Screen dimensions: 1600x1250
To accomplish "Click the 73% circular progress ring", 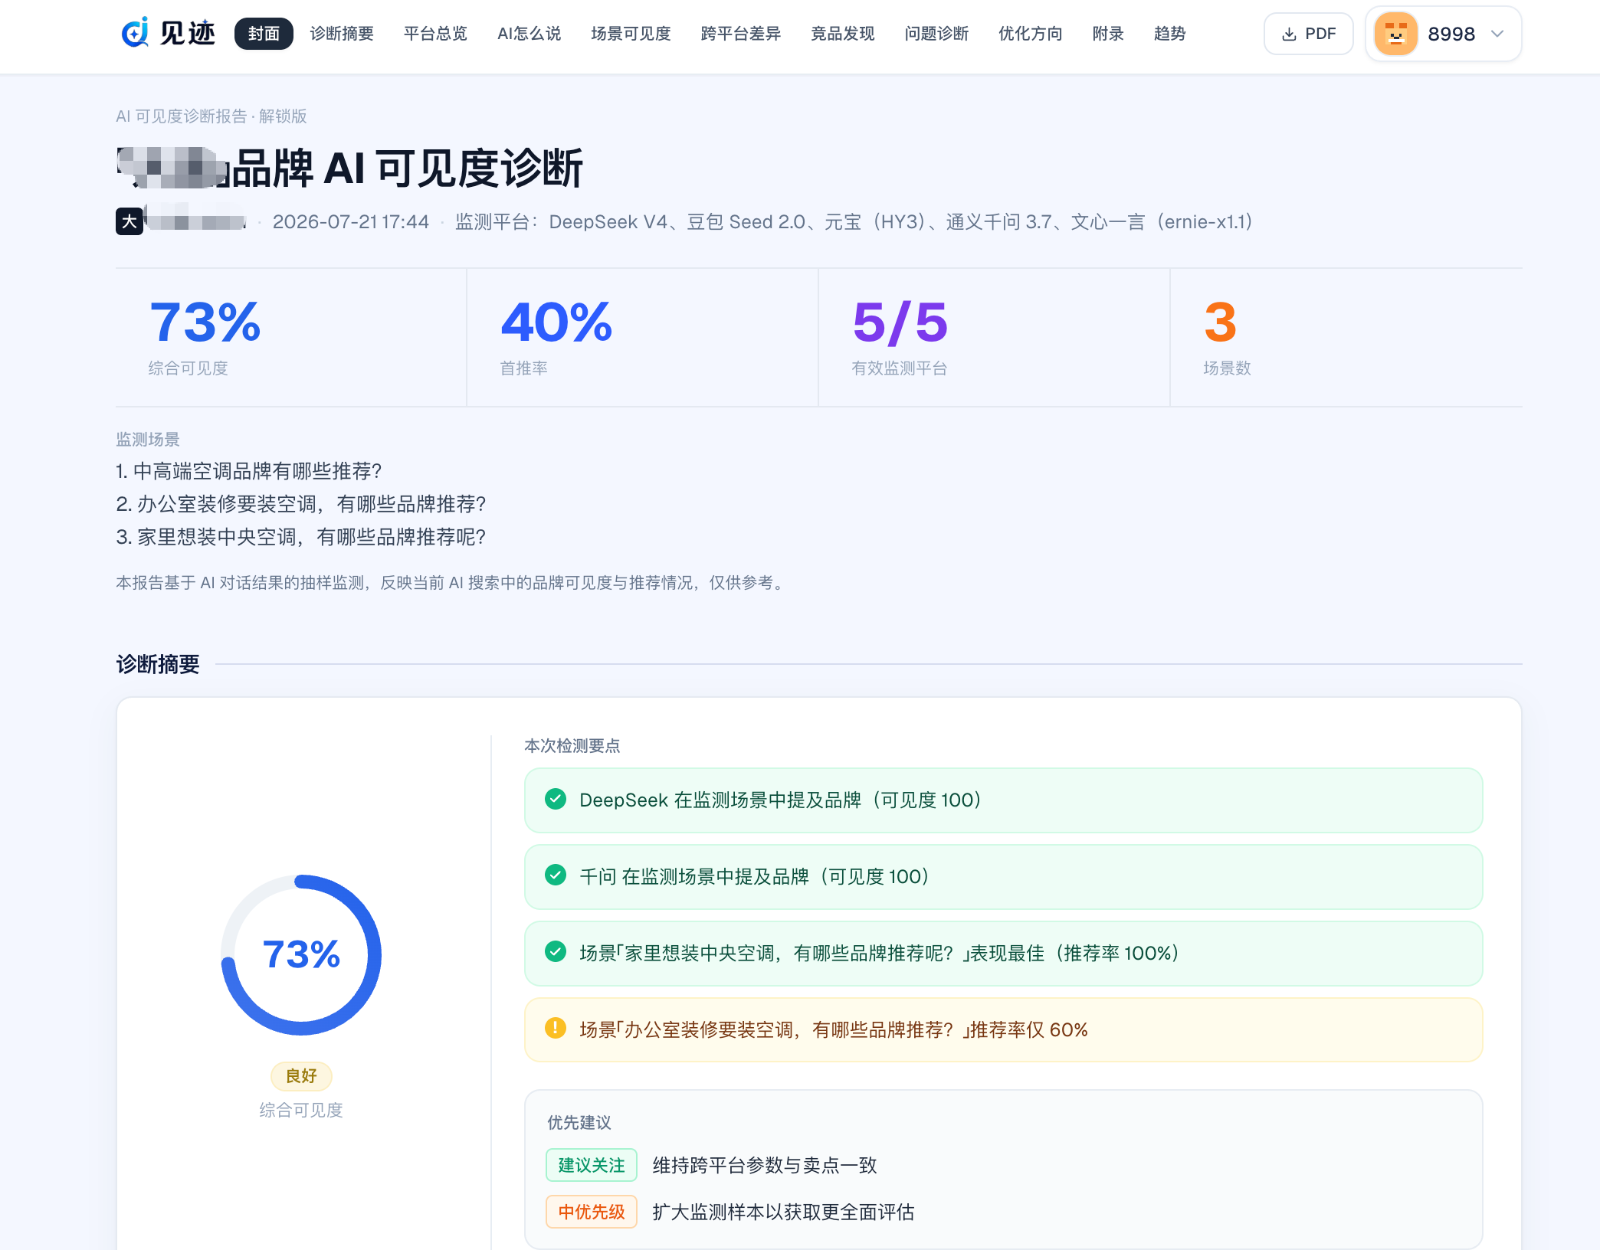I will coord(301,954).
